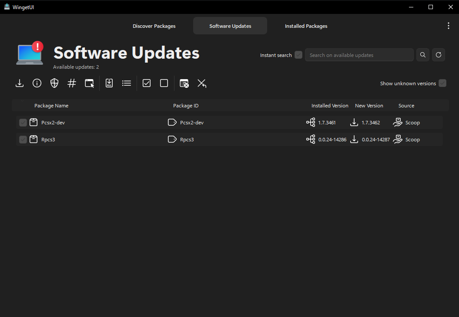This screenshot has height=317, width=459.
Task: Sort by New Version column header
Action: click(369, 106)
